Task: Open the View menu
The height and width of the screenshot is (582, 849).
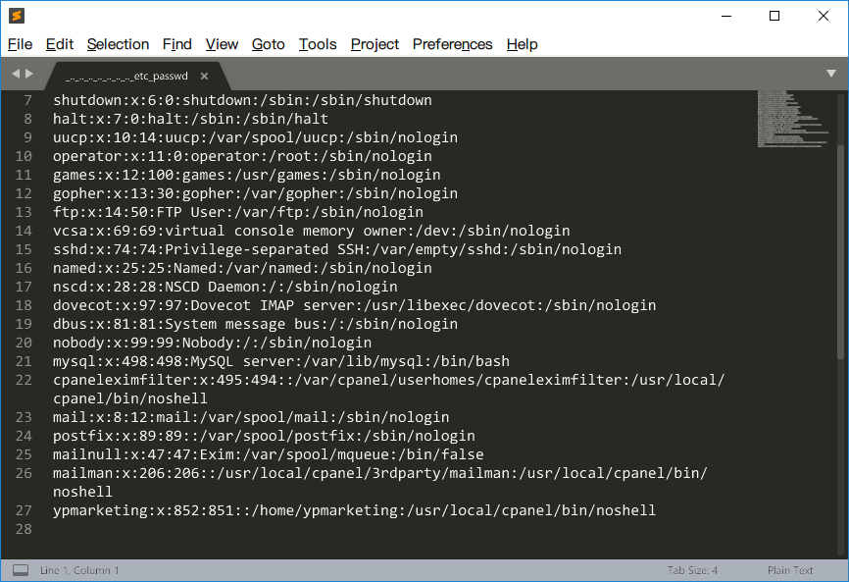Action: (222, 44)
